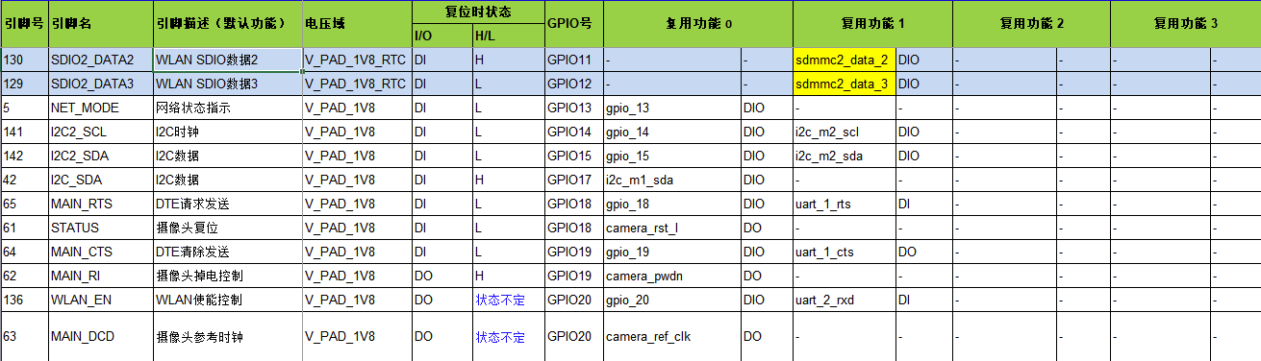Select the 引脚号 header cell
The image size is (1261, 361).
[x=24, y=24]
